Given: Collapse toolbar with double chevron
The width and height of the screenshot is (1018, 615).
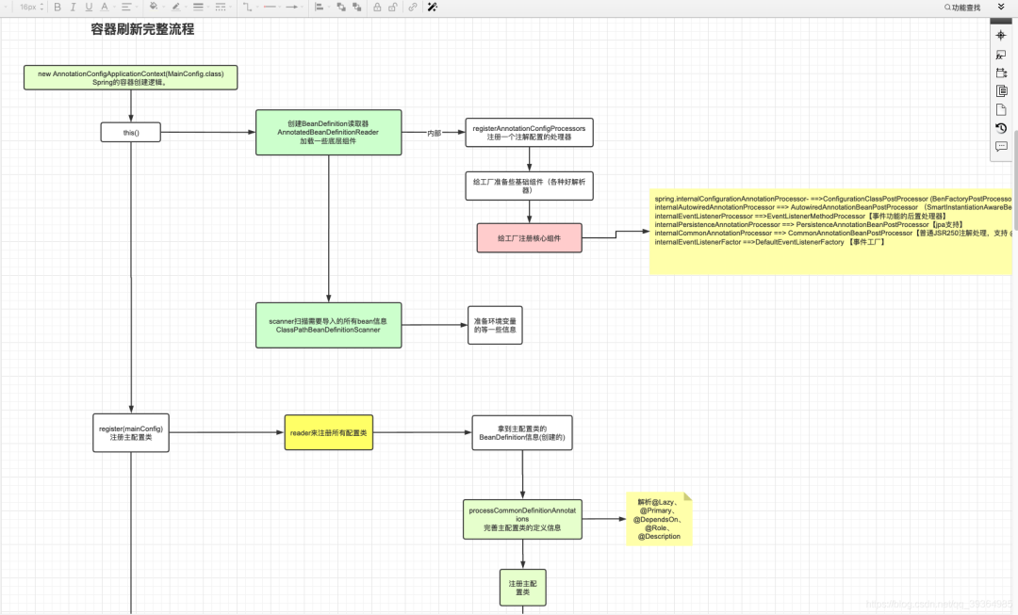Looking at the screenshot, I should (x=1001, y=8).
